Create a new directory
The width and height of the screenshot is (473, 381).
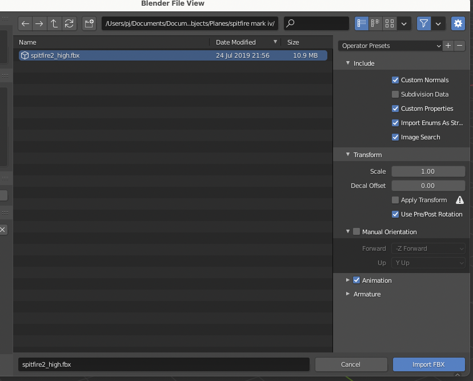[89, 23]
